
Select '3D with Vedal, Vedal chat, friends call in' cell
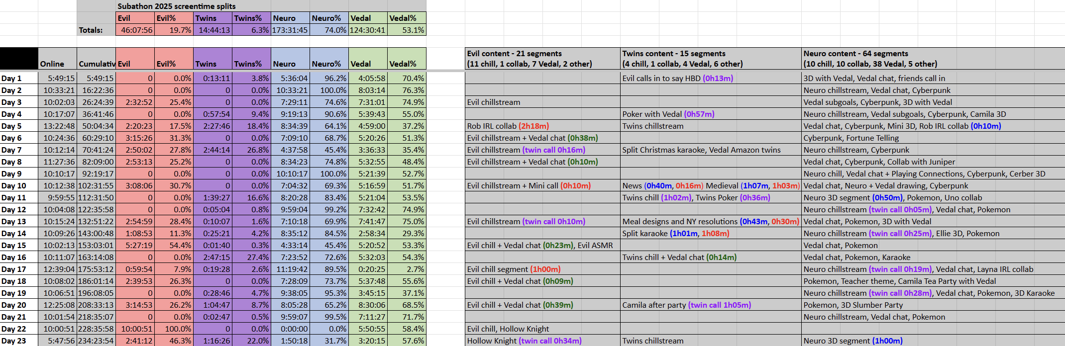933,78
